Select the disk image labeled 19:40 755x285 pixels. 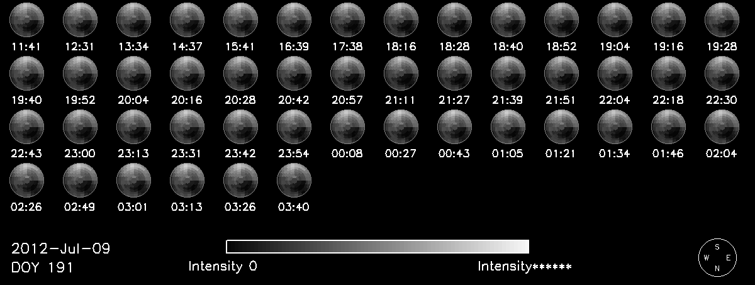click(x=26, y=72)
